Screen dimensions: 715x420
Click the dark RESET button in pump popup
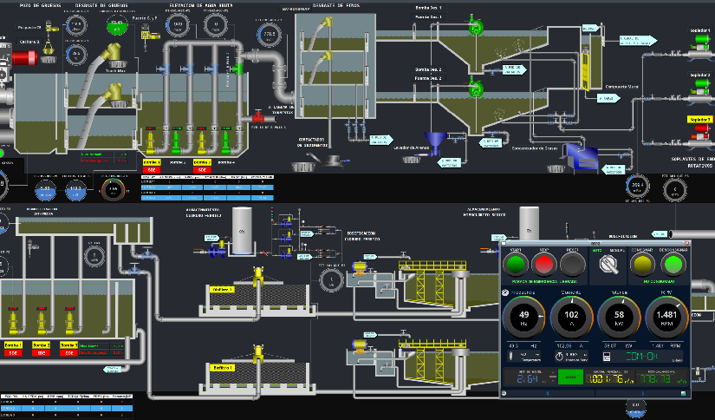coord(573,265)
